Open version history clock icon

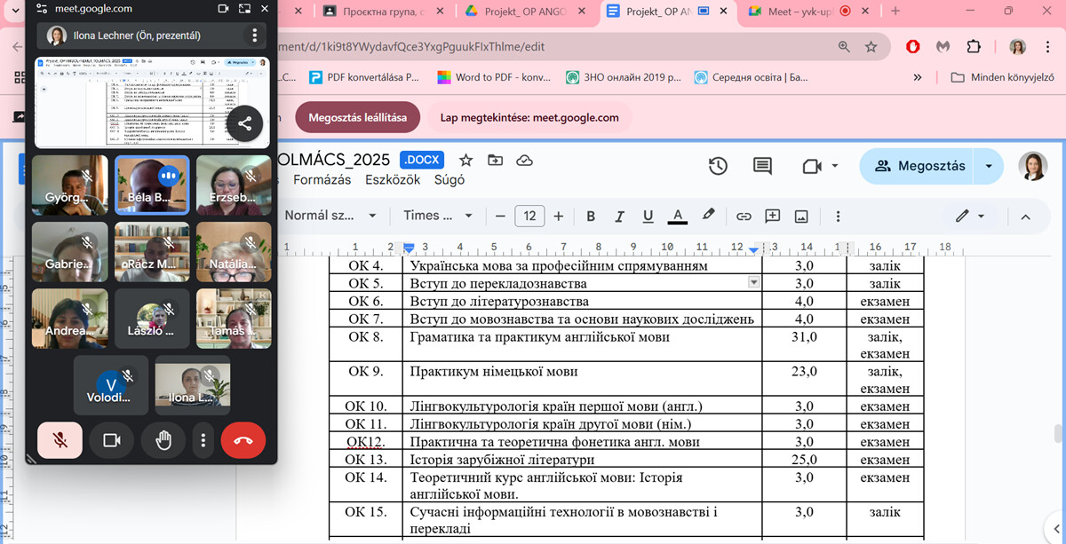(718, 166)
